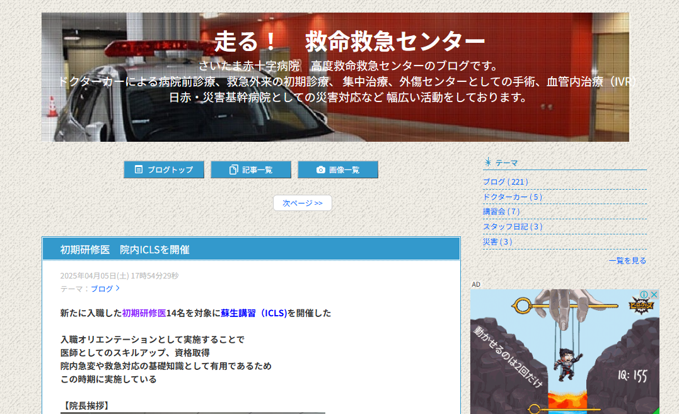Click the chevron after the ブログ theme link
The image size is (679, 414).
(117, 288)
